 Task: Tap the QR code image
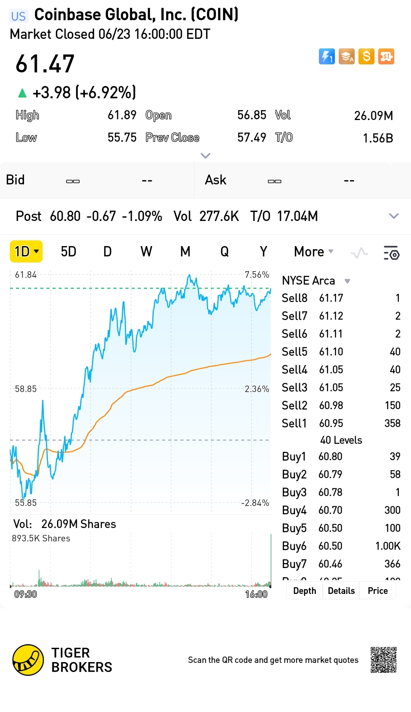pyautogui.click(x=384, y=660)
